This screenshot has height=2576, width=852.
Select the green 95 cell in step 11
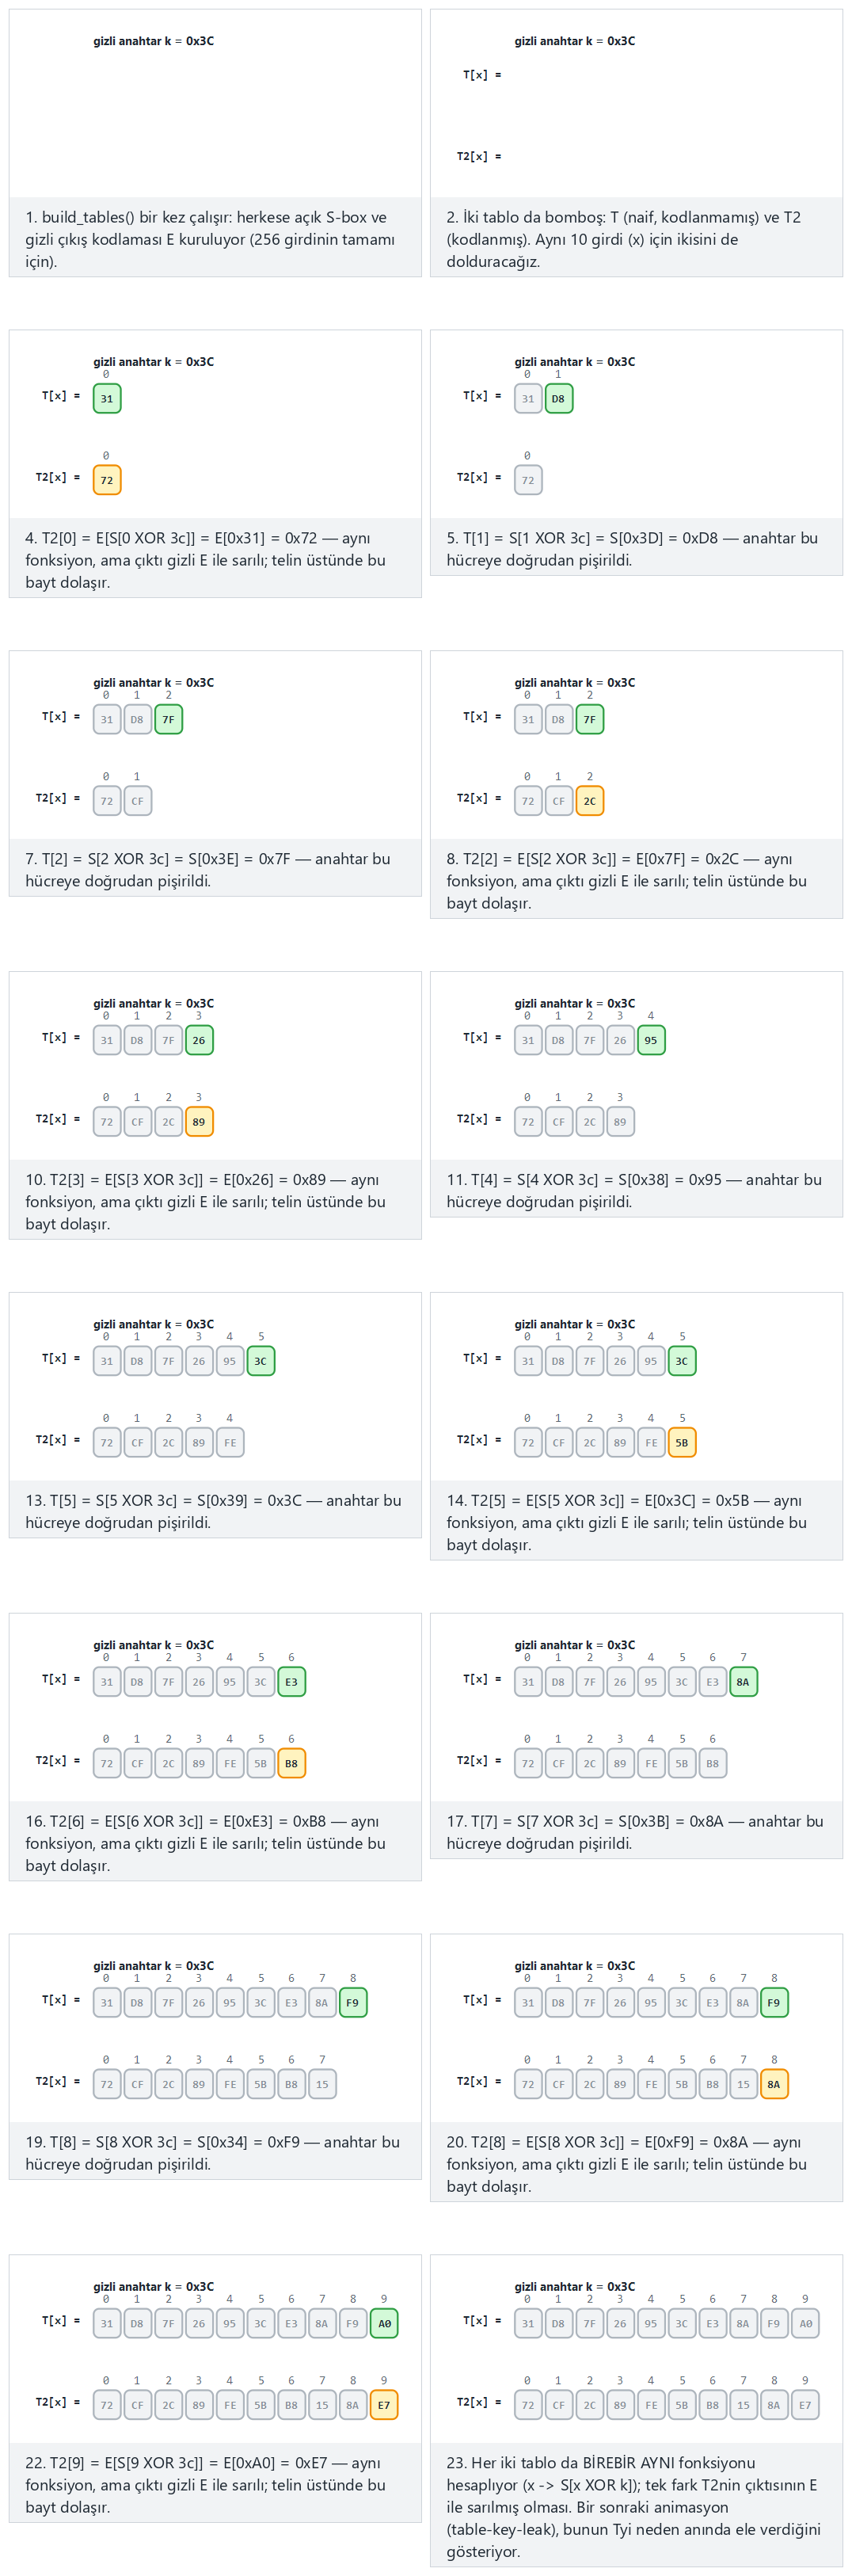click(651, 1040)
